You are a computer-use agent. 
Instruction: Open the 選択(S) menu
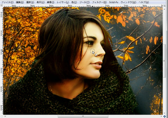(30, 2)
